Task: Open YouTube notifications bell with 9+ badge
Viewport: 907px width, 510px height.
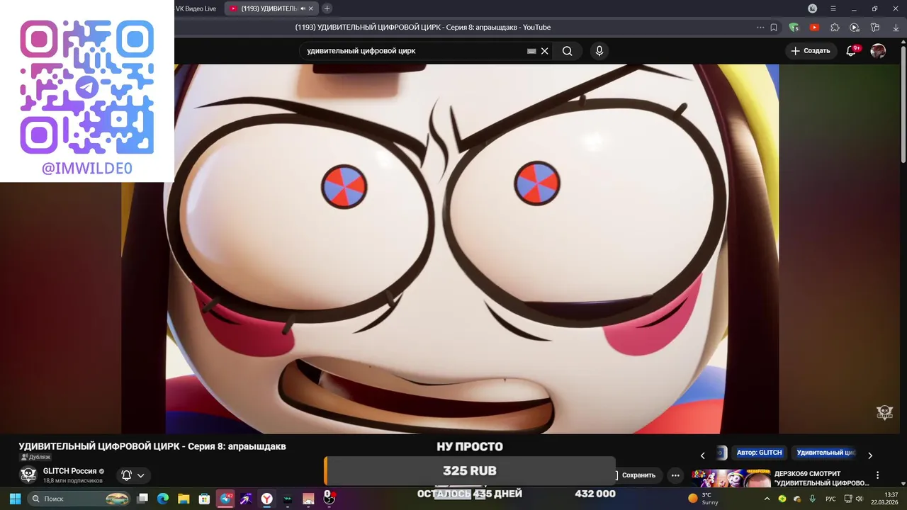Action: (x=852, y=50)
